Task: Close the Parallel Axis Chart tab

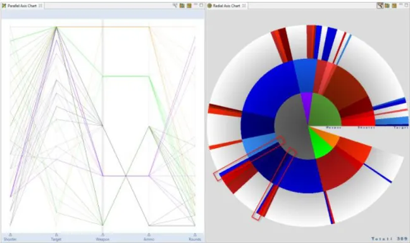Action: point(40,6)
